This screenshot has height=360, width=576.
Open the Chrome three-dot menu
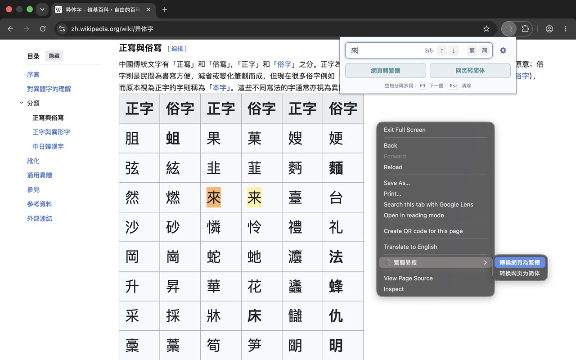pyautogui.click(x=566, y=29)
